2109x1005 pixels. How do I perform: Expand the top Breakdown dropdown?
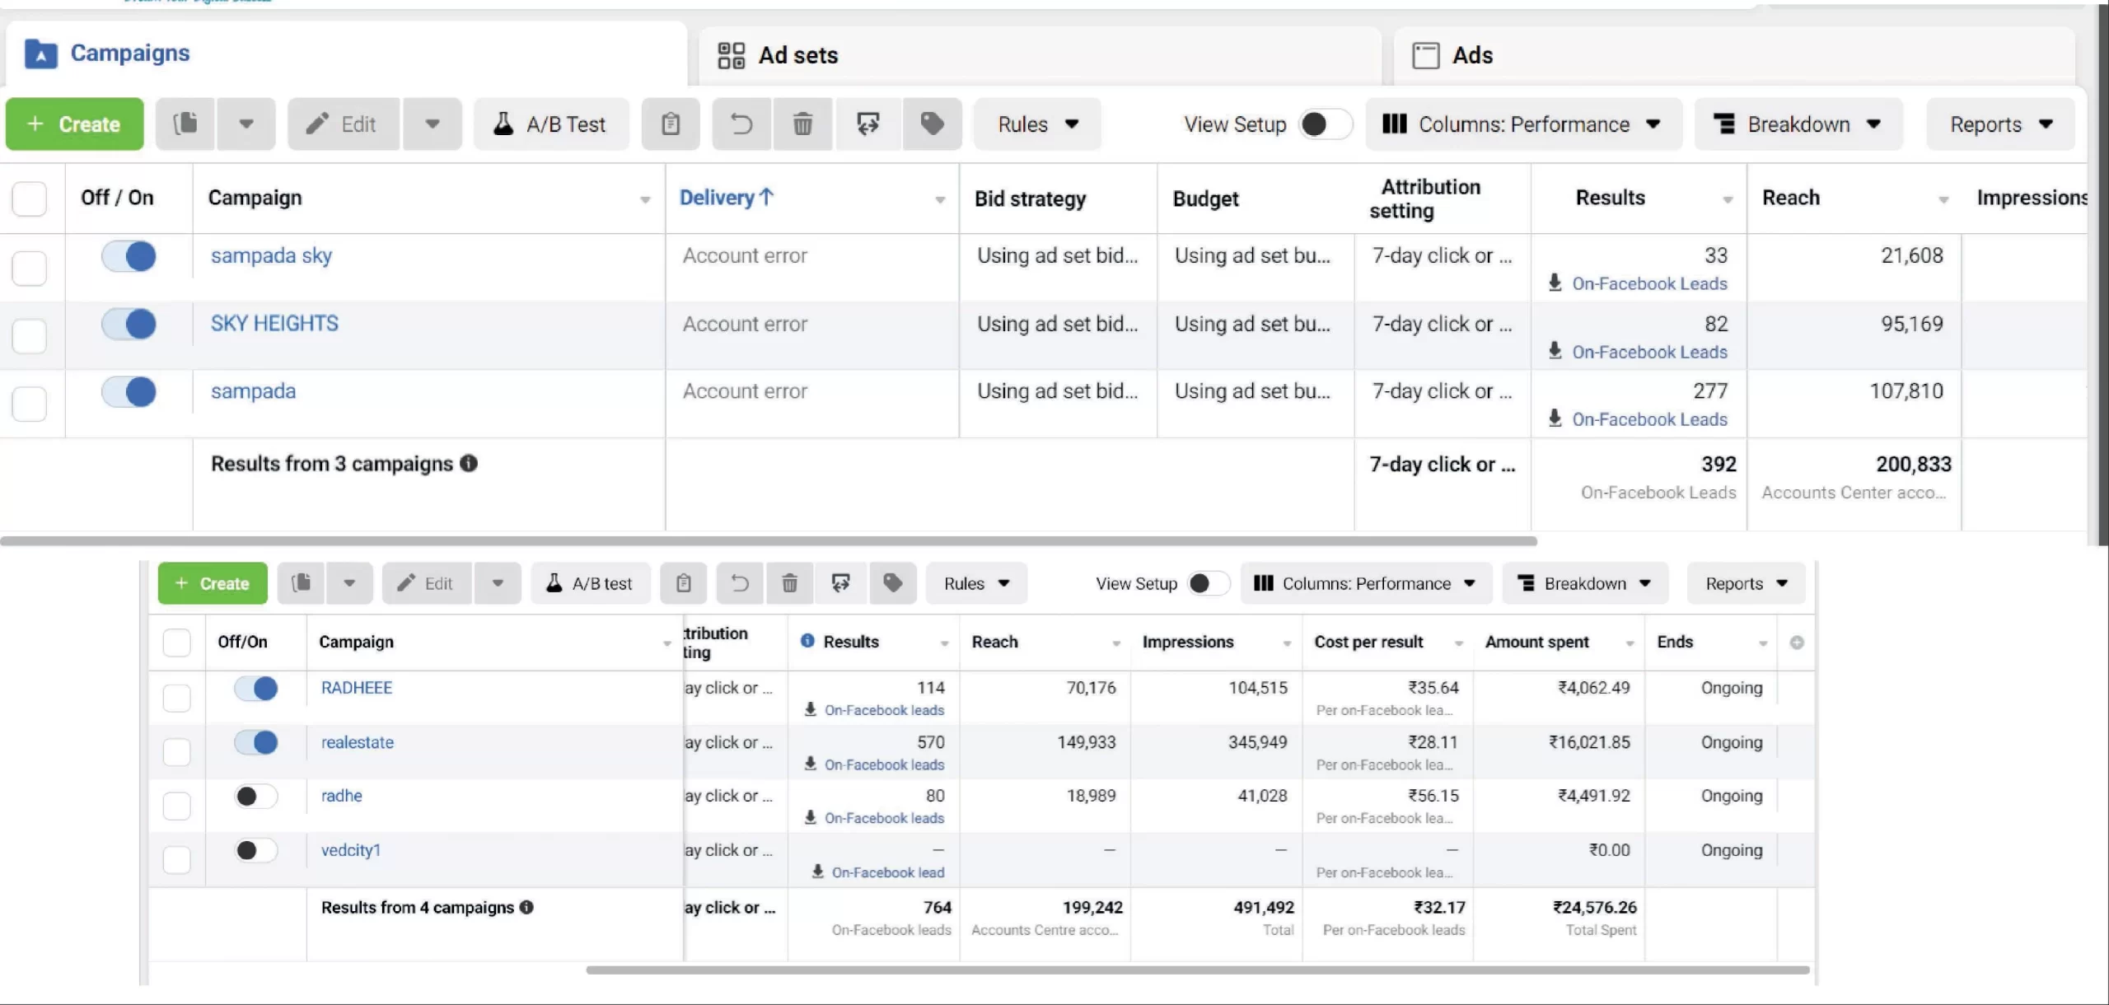pyautogui.click(x=1798, y=124)
